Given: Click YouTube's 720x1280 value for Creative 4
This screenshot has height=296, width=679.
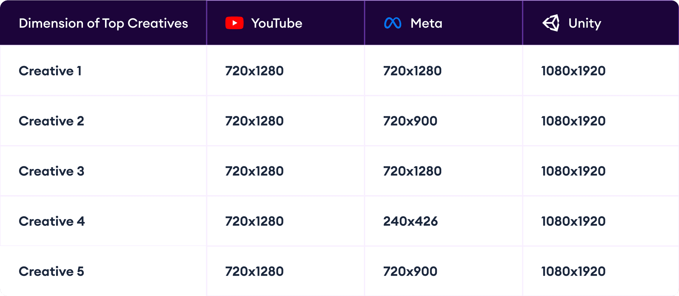Looking at the screenshot, I should (254, 221).
